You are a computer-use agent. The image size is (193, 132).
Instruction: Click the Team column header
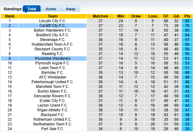pos(52,16)
